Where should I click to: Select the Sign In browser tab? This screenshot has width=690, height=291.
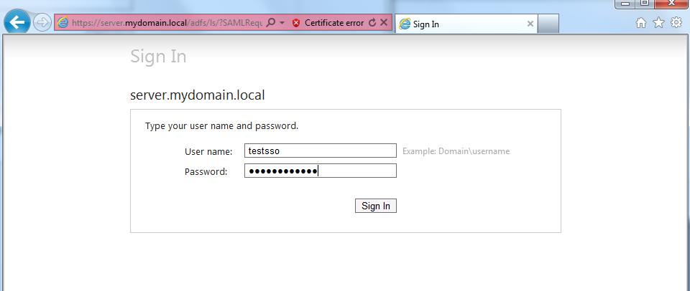pos(466,24)
